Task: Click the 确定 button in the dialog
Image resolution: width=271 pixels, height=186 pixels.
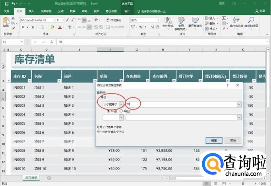Action: 214,140
